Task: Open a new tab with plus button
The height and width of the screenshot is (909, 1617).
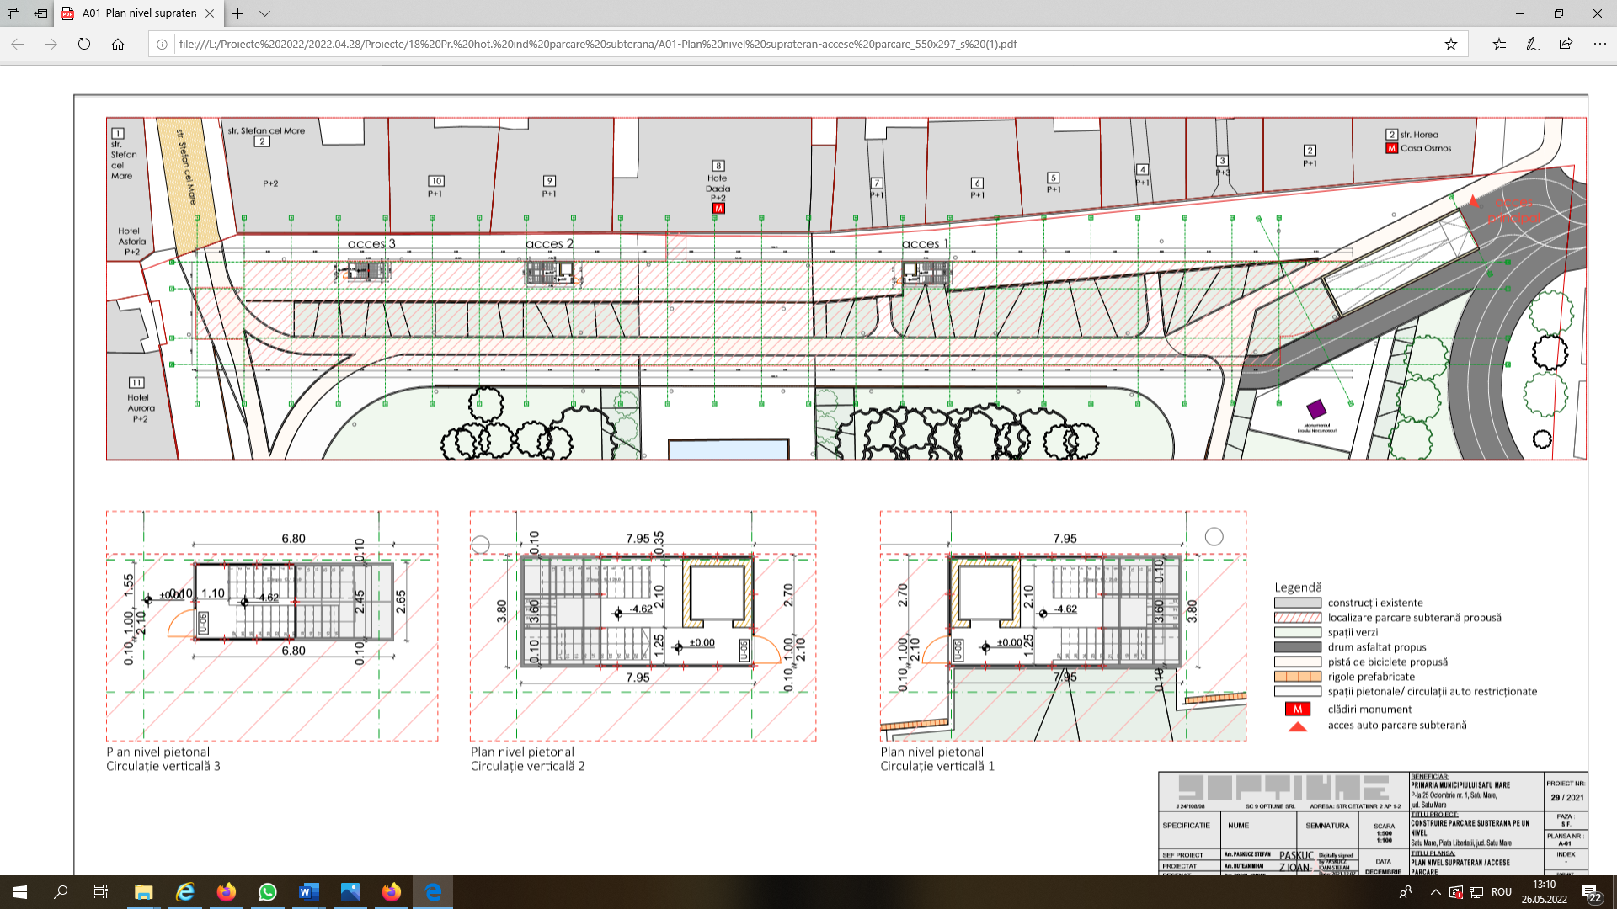Action: click(238, 13)
